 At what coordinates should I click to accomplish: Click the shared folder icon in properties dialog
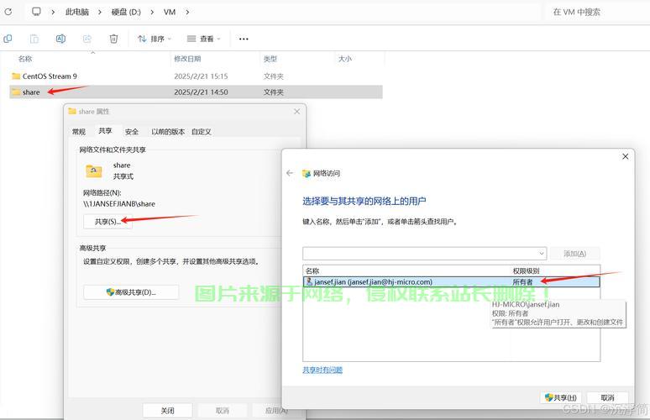(94, 171)
